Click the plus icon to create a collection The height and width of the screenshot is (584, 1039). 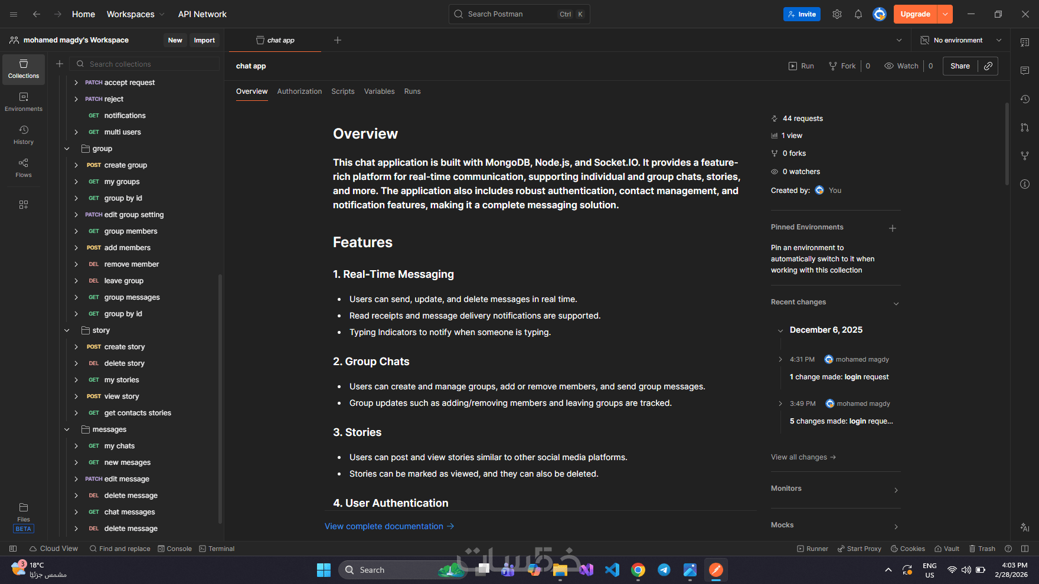click(60, 64)
